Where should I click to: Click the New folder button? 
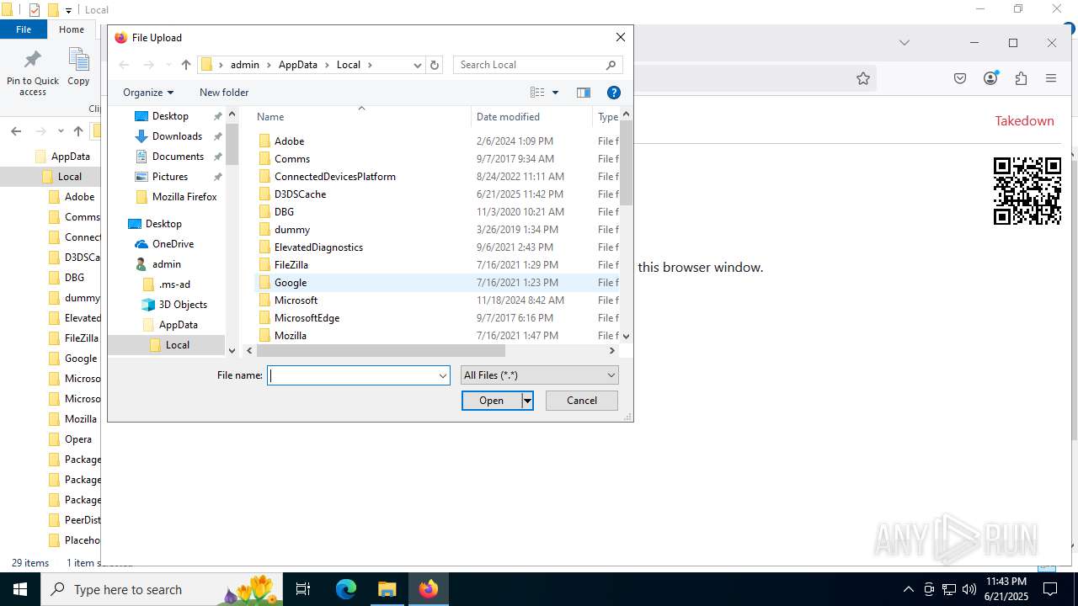click(x=224, y=93)
